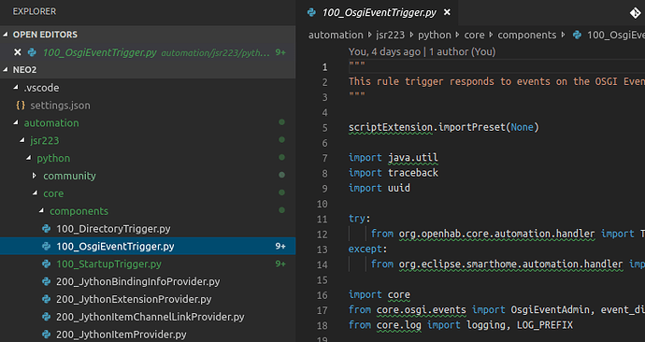Image resolution: width=645 pixels, height=342 pixels.
Task: Collapse the core folder
Action: 36,193
